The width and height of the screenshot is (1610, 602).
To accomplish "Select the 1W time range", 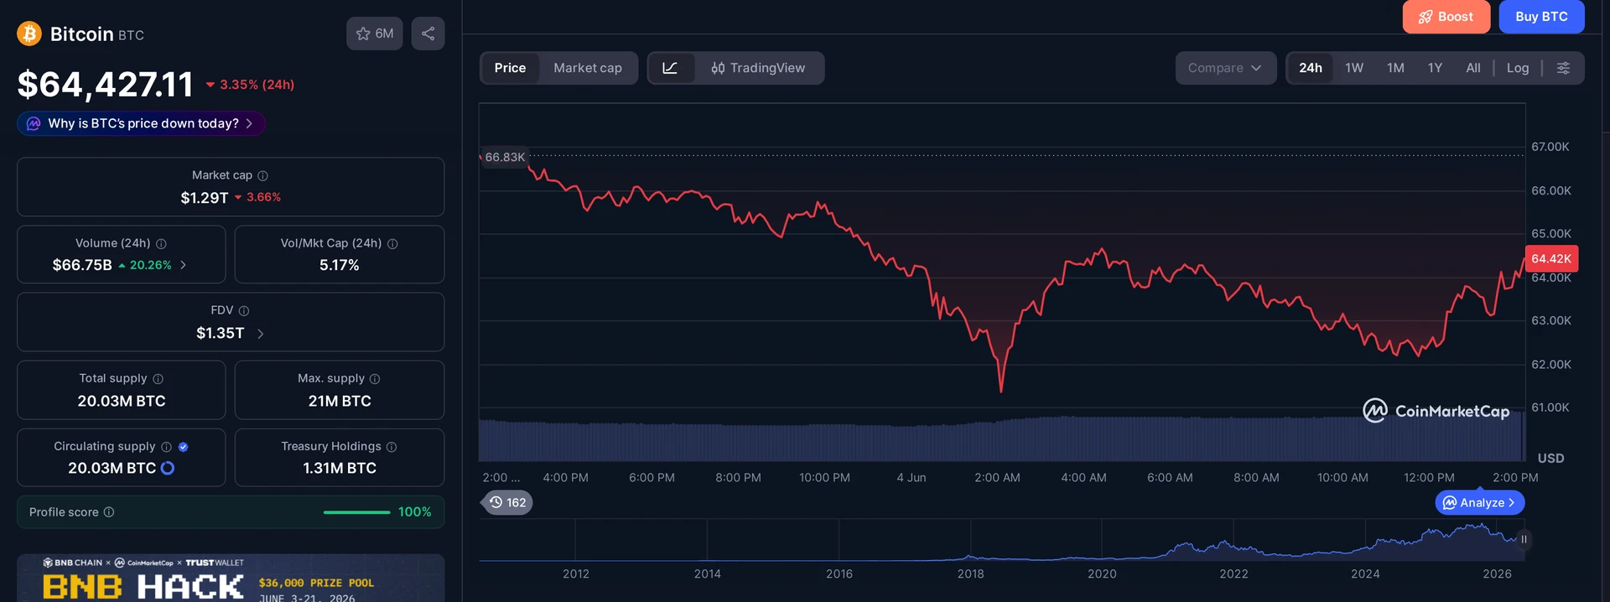I will click(1354, 68).
